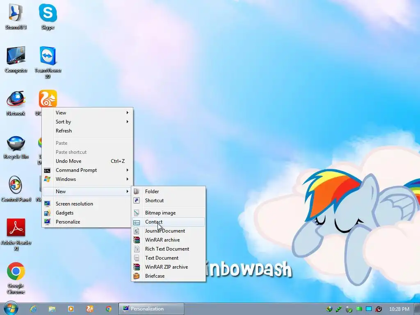
Task: Open Windows Explorer from the taskbar
Action: [x=52, y=309]
